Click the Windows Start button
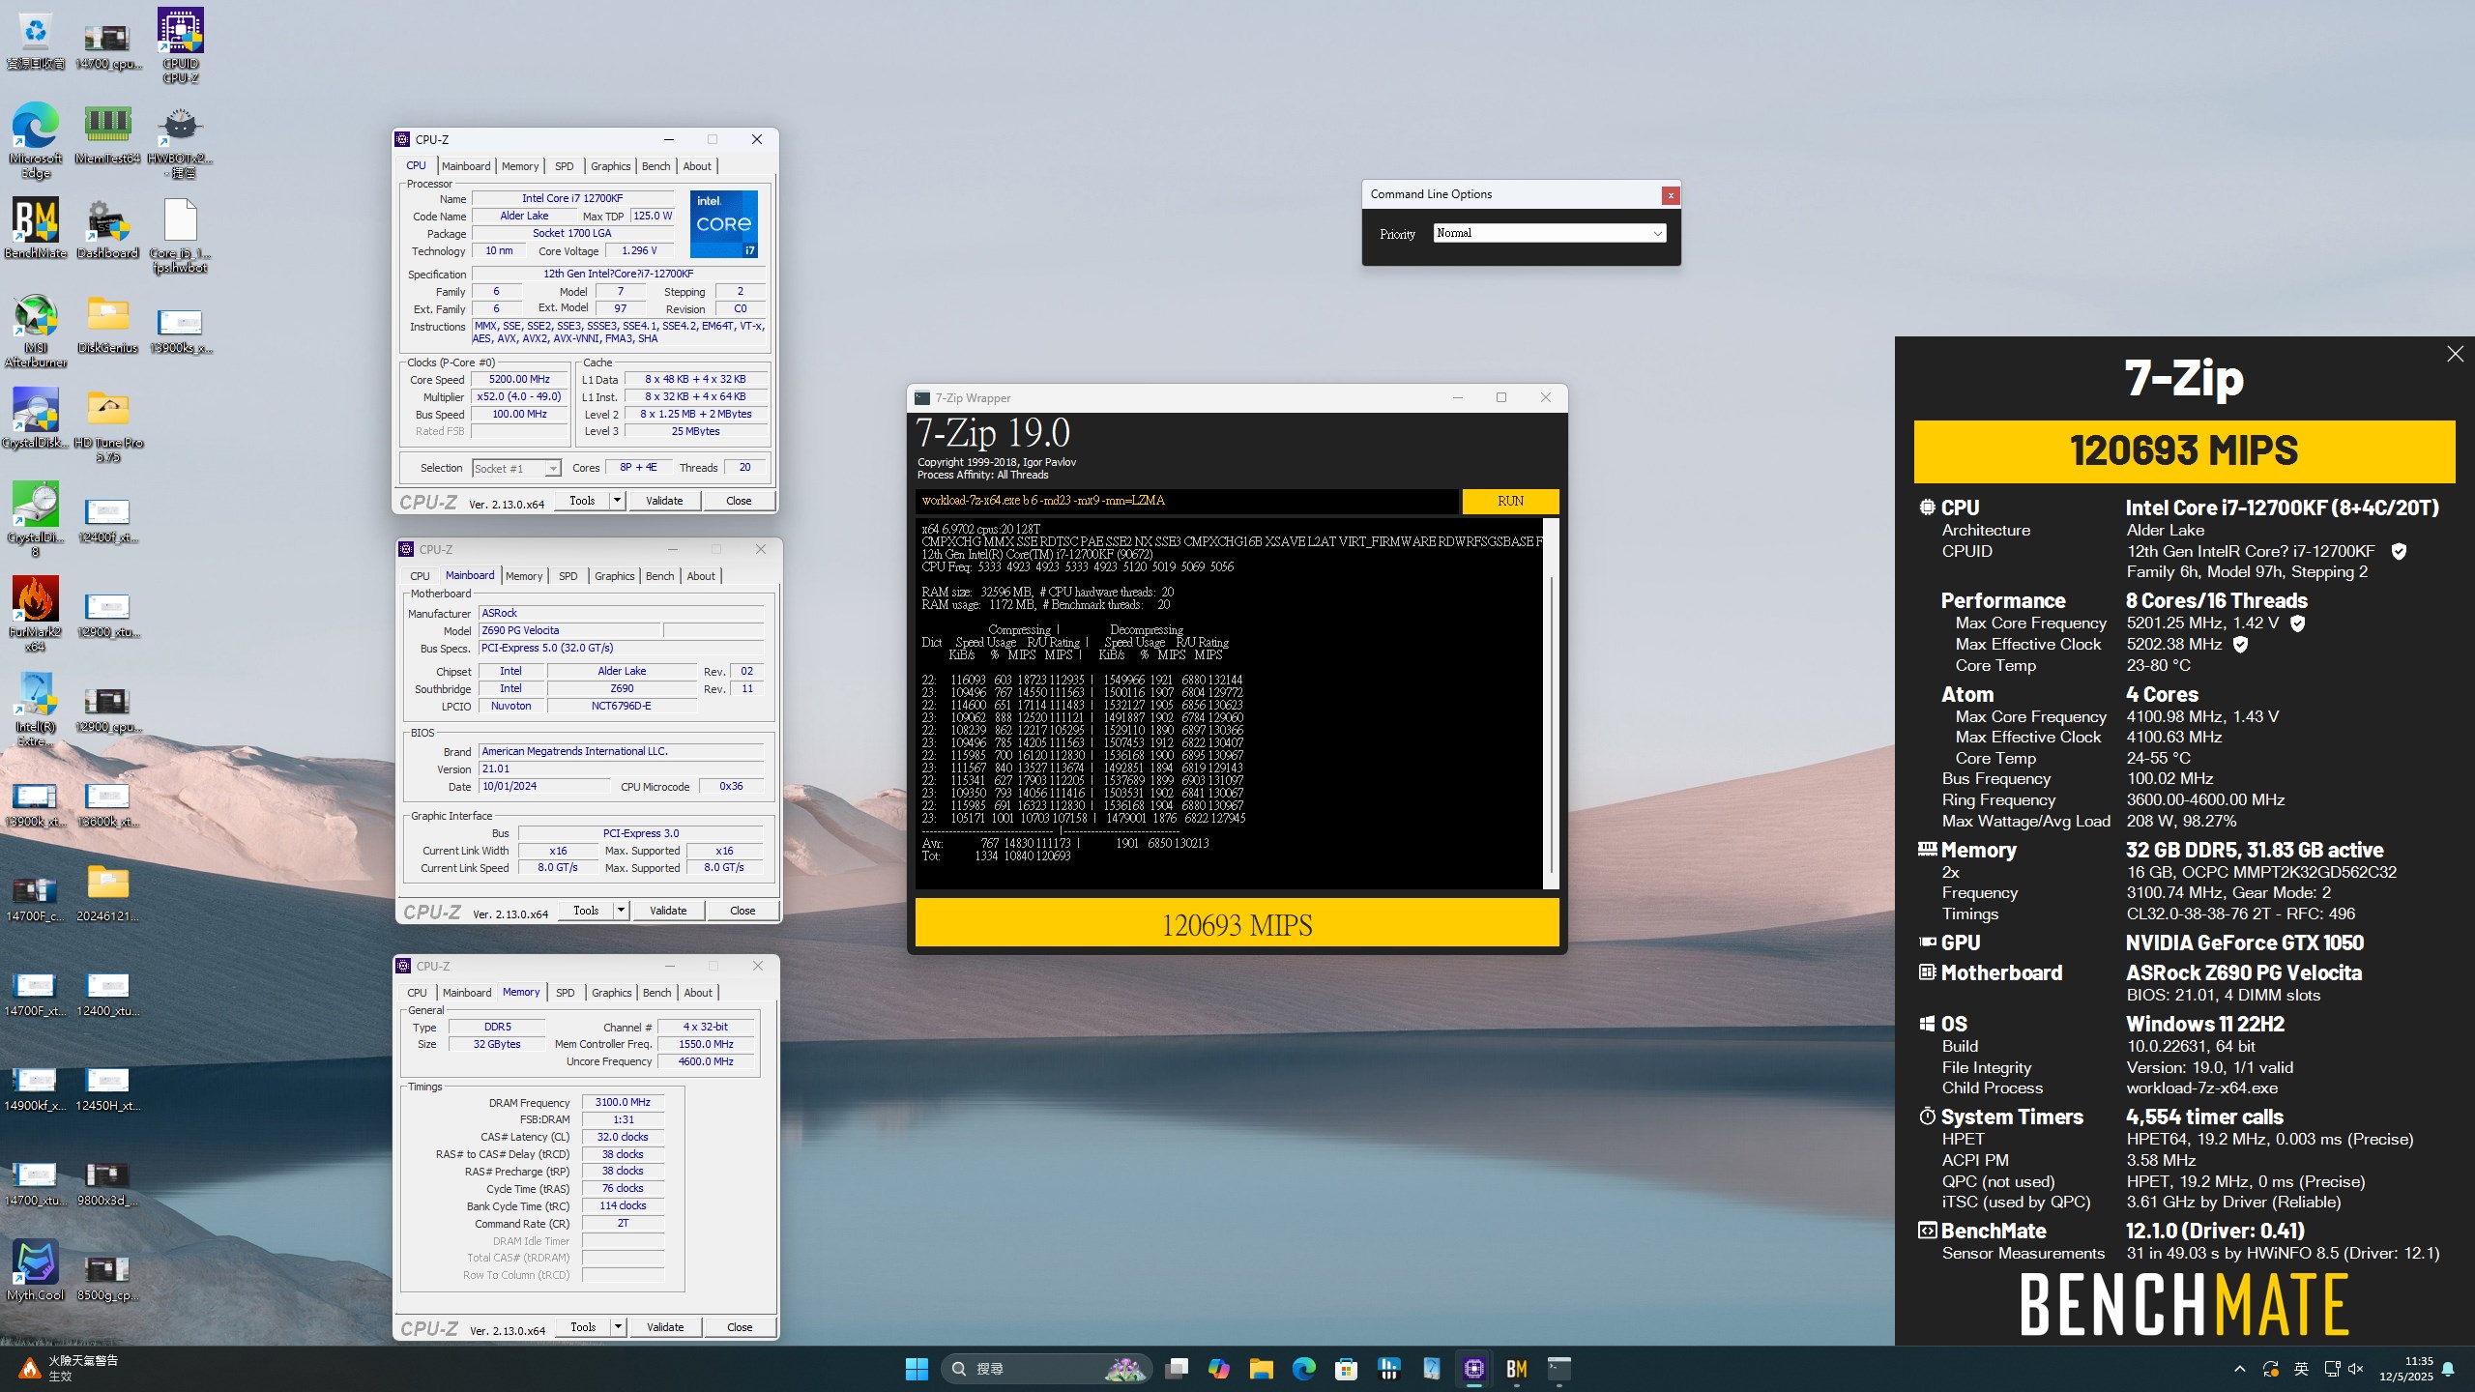The image size is (2475, 1392). click(x=916, y=1369)
